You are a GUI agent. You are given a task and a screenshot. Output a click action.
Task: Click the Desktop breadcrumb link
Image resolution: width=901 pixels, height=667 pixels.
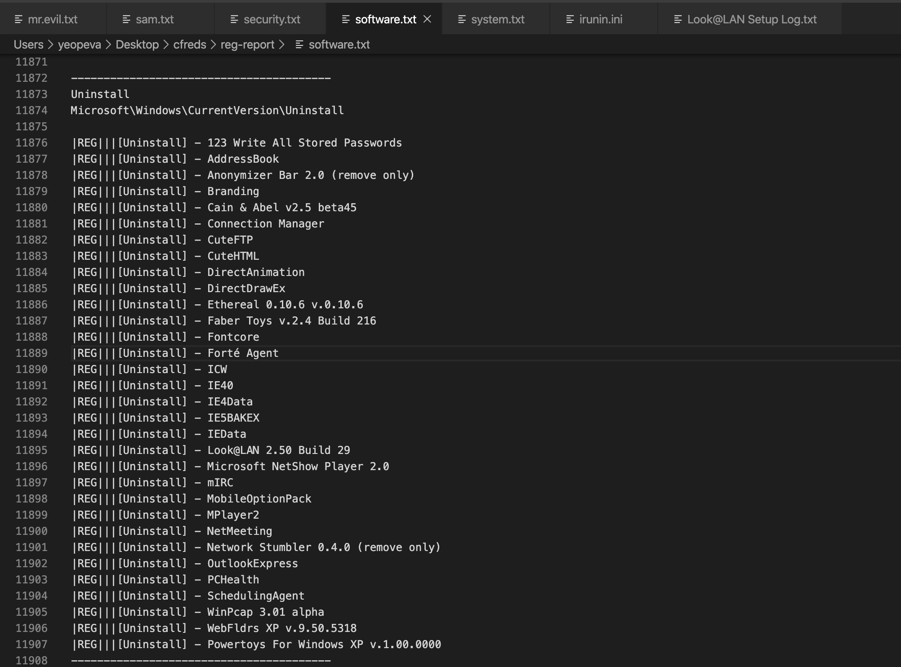(x=137, y=45)
